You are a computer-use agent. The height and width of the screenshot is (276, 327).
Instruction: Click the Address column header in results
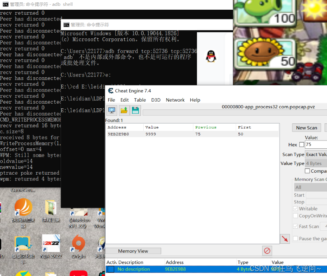(125, 127)
